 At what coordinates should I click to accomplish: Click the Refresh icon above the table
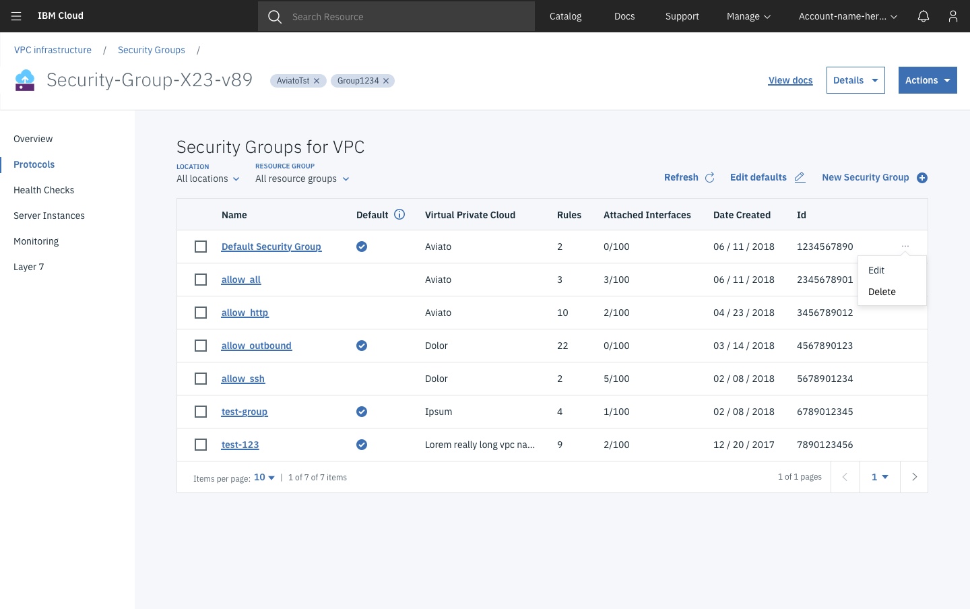709,177
